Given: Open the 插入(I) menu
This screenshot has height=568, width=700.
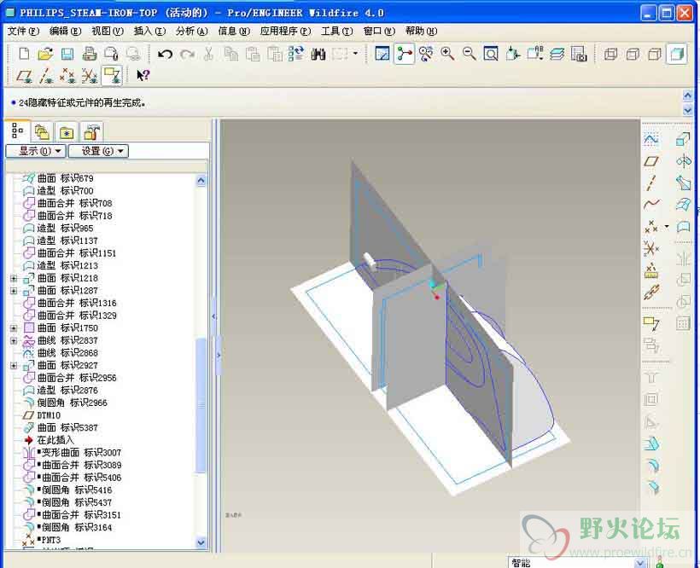Looking at the screenshot, I should pyautogui.click(x=149, y=32).
